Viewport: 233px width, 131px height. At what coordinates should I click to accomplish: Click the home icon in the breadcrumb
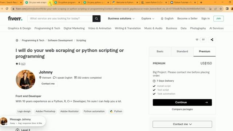pyautogui.click(x=17, y=40)
